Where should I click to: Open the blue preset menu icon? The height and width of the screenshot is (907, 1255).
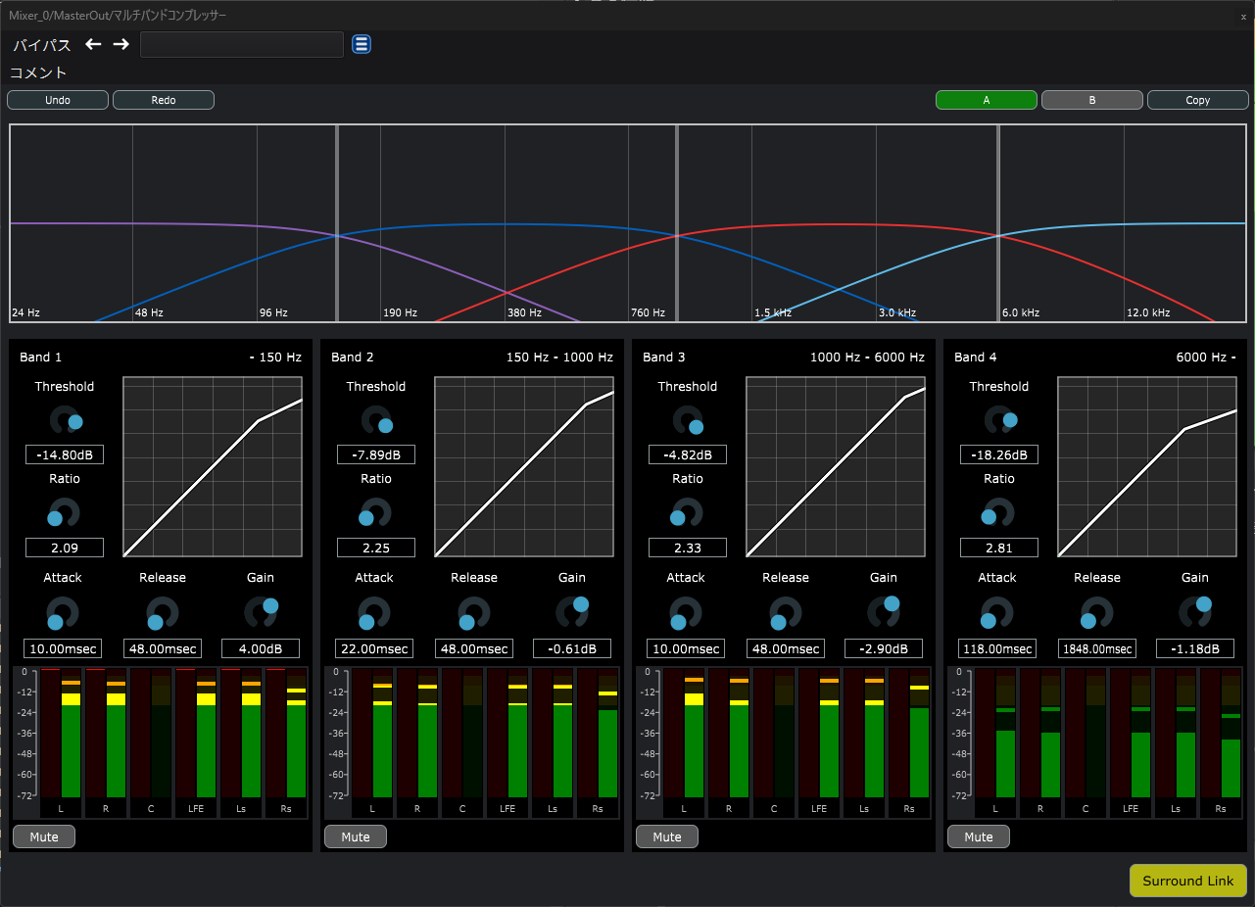(362, 44)
